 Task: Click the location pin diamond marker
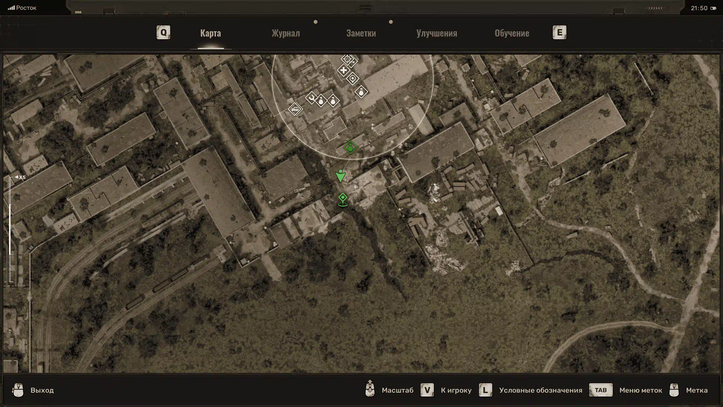(x=352, y=79)
